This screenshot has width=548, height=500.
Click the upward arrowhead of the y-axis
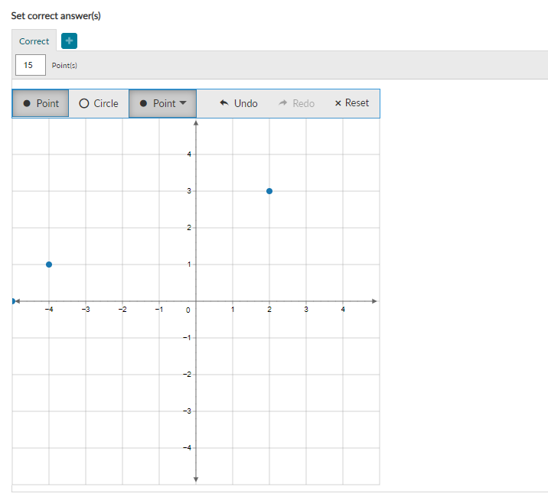[x=196, y=123]
